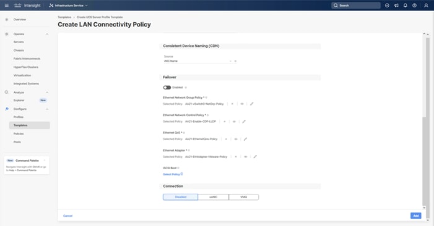Click the Cisco Intersight logo
Viewport: 434px width, 226px height.
[27, 5]
